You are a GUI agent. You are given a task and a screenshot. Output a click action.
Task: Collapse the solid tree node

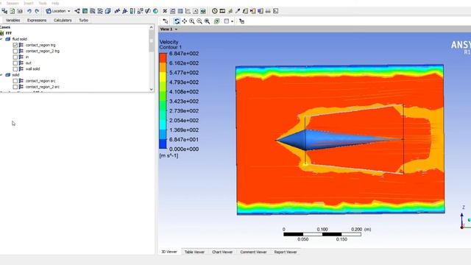click(1, 75)
